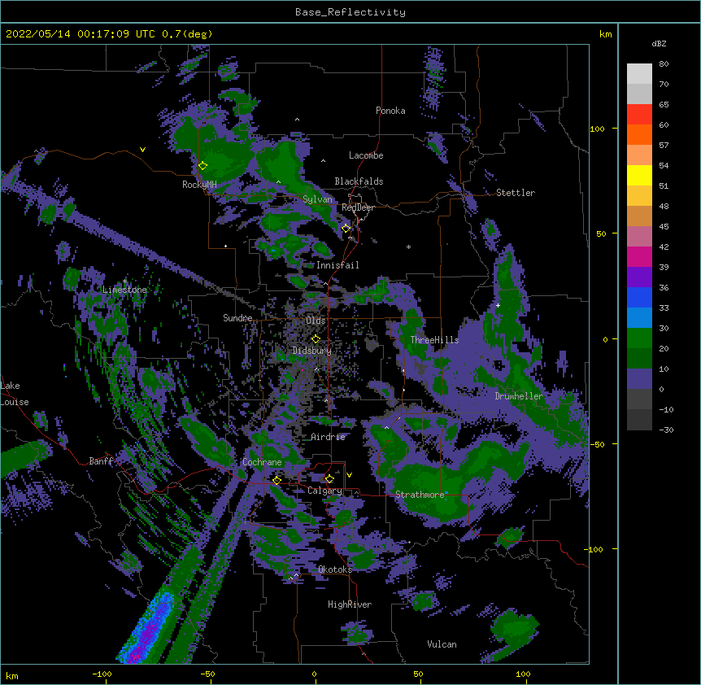701x685 pixels.
Task: Click the 100 km tick on right axis
Action: click(597, 129)
